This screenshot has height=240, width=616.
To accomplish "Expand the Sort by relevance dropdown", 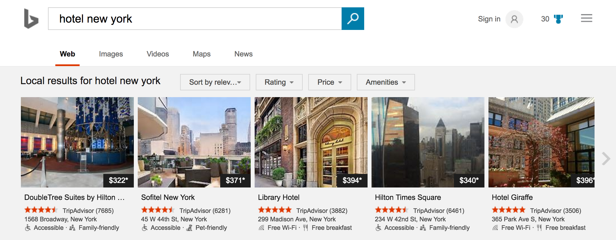I will pos(215,82).
